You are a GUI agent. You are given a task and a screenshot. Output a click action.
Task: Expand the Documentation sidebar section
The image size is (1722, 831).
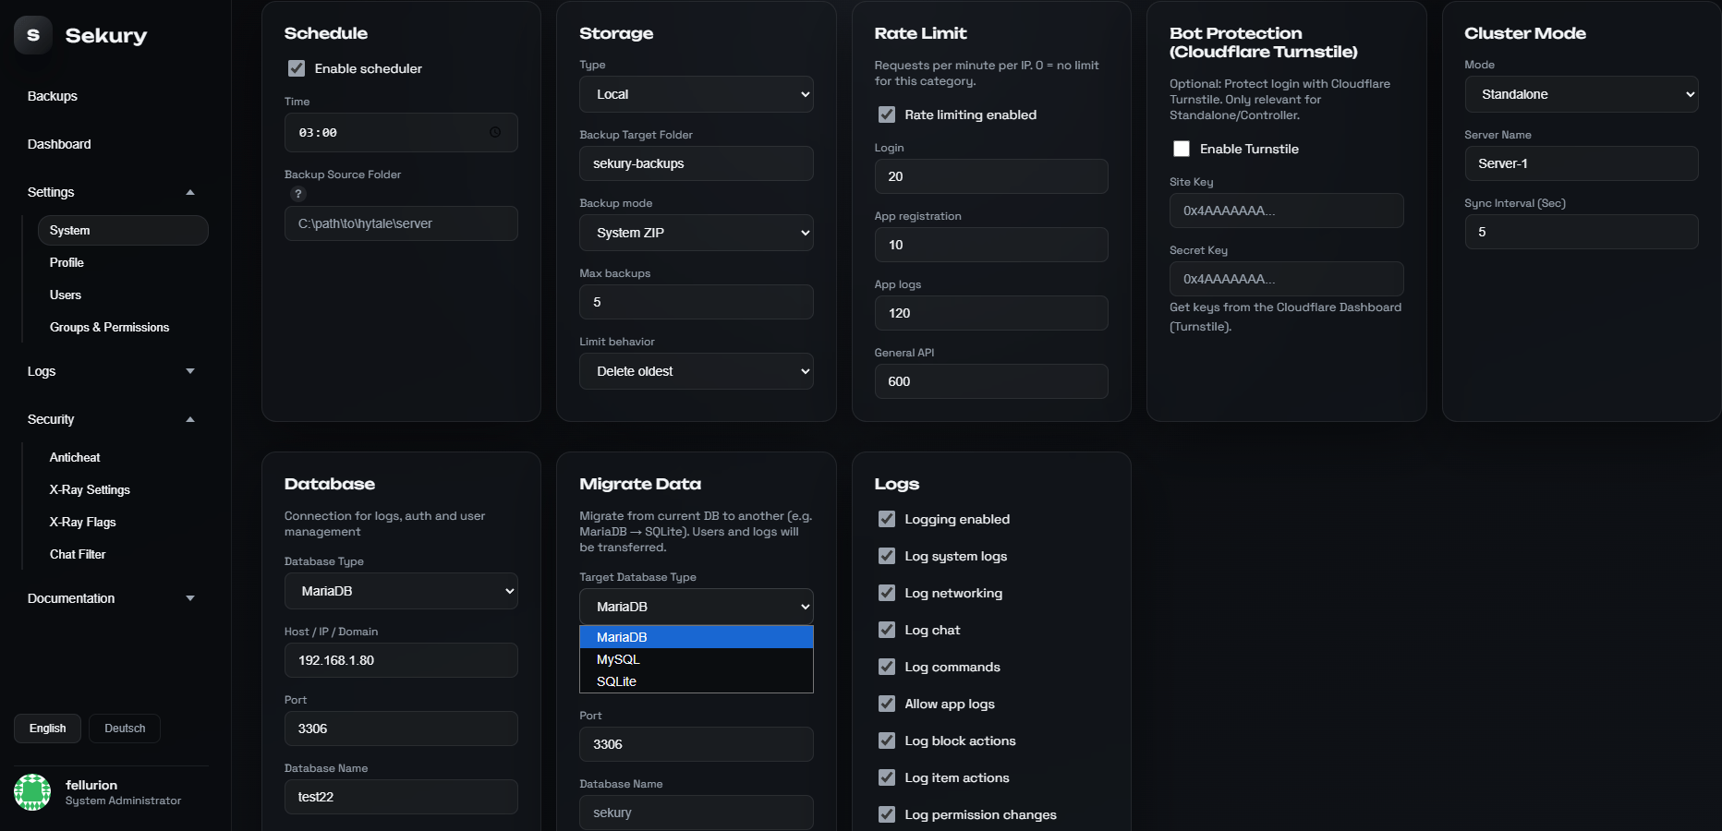pyautogui.click(x=190, y=598)
